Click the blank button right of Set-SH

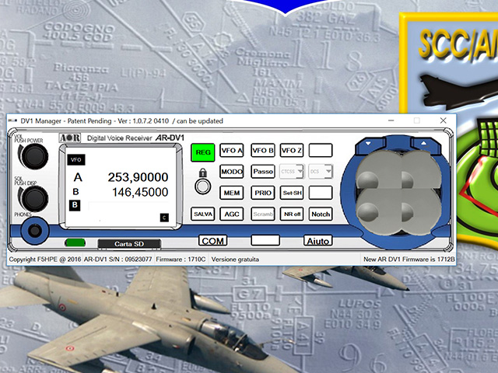(x=321, y=193)
